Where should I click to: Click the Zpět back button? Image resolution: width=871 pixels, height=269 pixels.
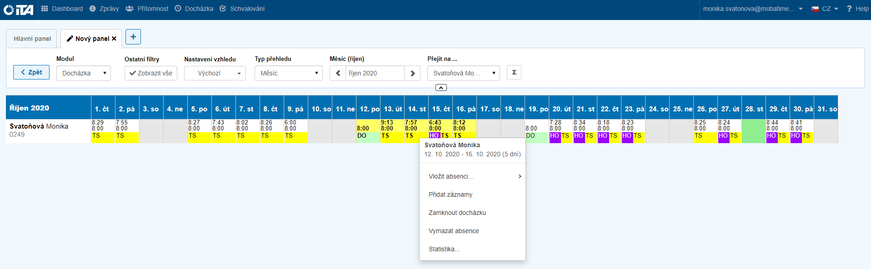click(31, 72)
